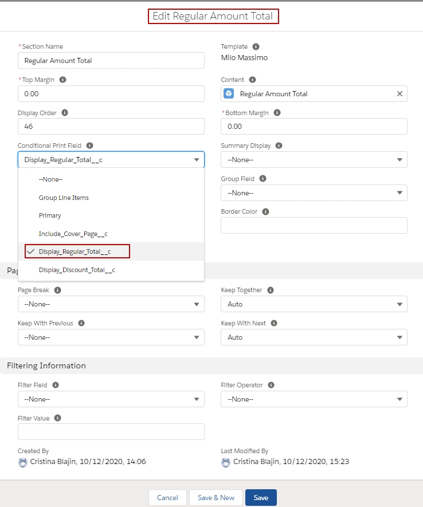
Task: Open the Template info tooltip icon
Action: point(256,46)
